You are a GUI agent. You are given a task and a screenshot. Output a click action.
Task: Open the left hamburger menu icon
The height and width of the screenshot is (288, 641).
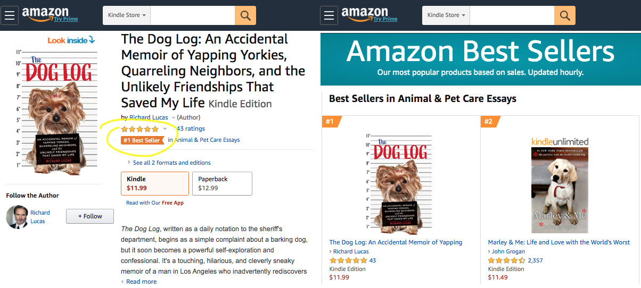10,15
